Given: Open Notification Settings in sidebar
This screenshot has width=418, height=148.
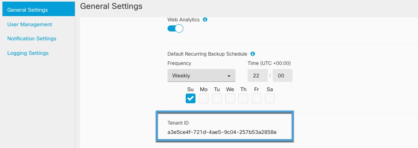Looking at the screenshot, I should pyautogui.click(x=32, y=39).
